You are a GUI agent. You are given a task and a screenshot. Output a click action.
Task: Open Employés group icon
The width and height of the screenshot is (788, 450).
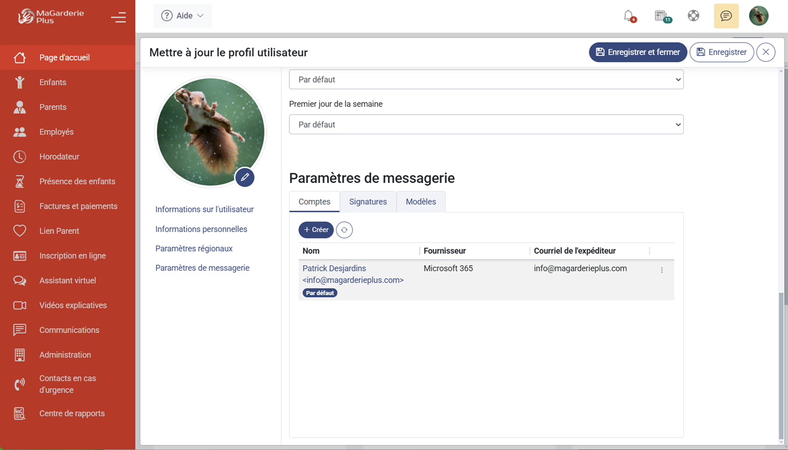click(20, 132)
